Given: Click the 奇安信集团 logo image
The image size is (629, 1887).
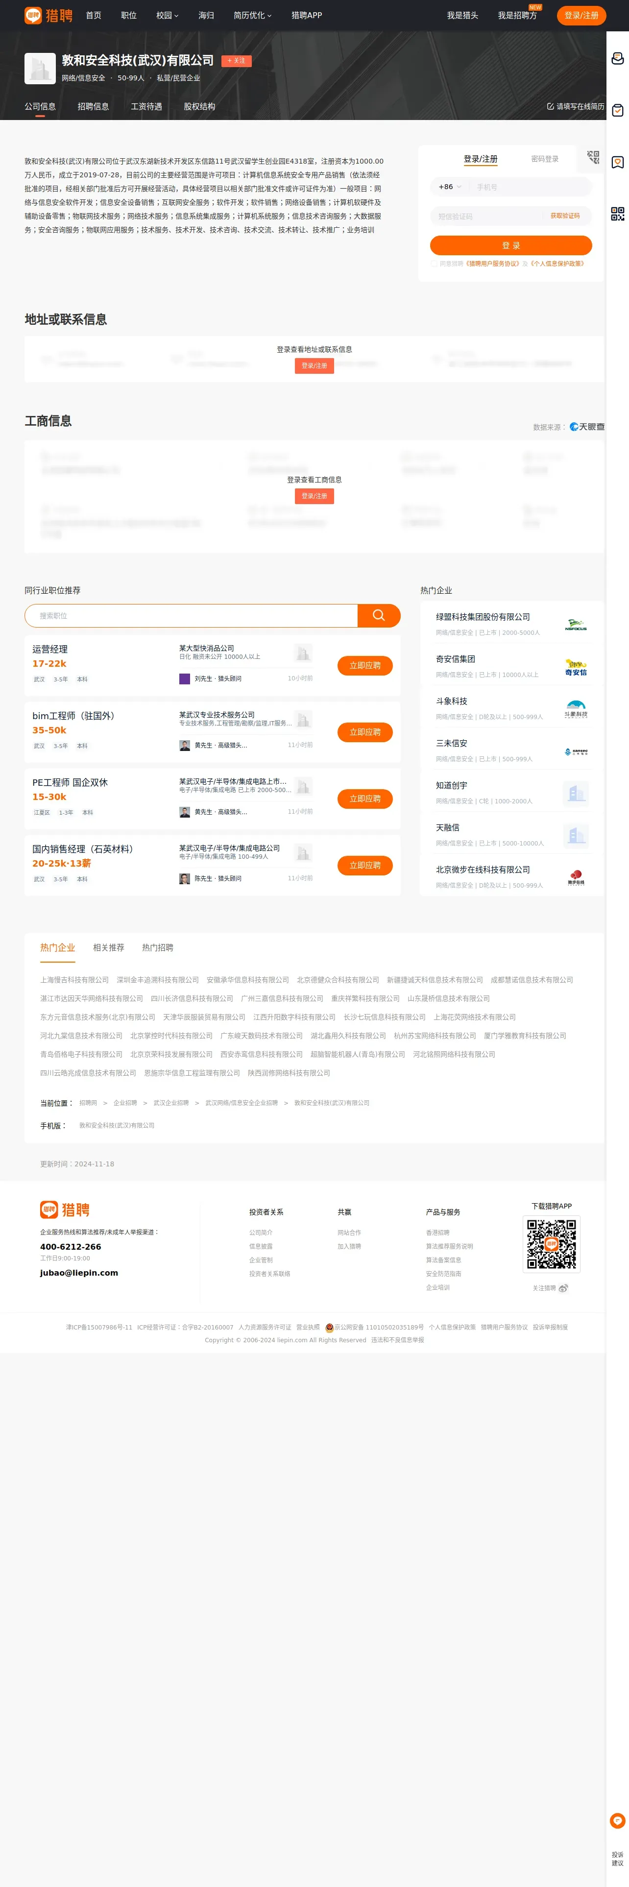Looking at the screenshot, I should [576, 667].
